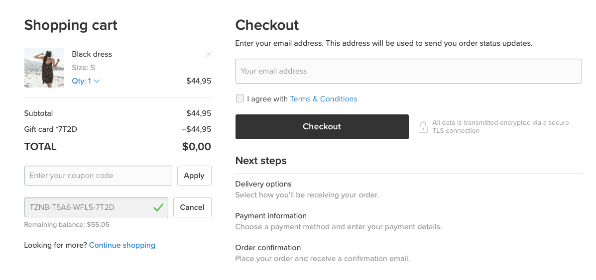Click the Remaining balance text
Screen dimensions: 596x280
point(67,225)
